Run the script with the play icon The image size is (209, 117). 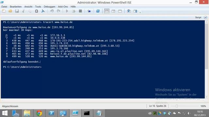click(67, 11)
